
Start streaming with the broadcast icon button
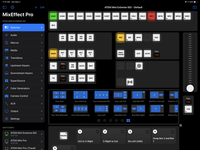[130, 82]
